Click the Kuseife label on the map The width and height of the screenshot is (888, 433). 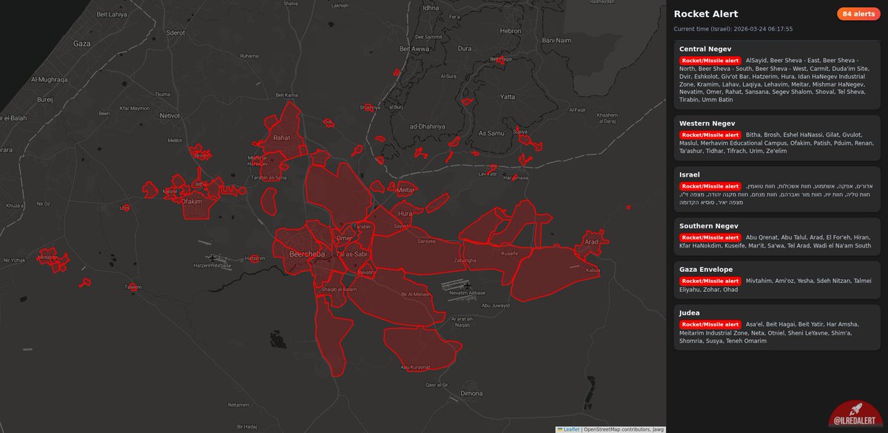(510, 253)
